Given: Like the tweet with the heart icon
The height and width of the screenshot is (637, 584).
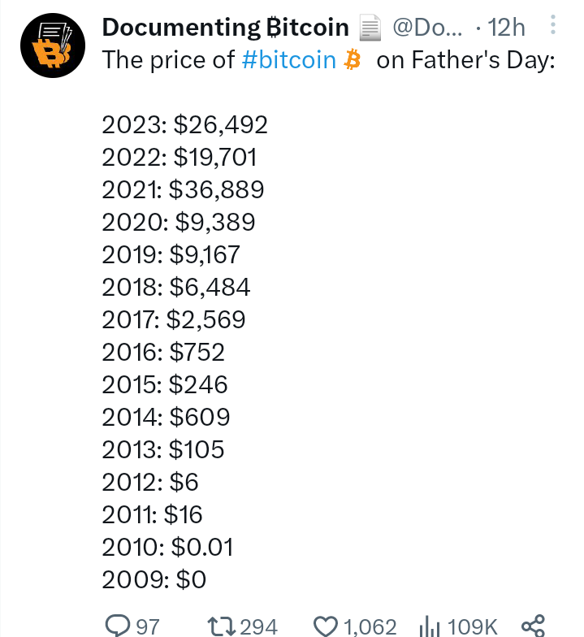Looking at the screenshot, I should [x=325, y=626].
